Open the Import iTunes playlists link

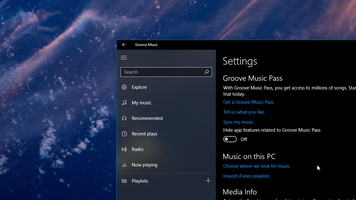click(x=246, y=176)
